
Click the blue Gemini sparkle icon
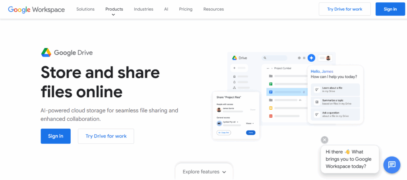click(x=312, y=58)
